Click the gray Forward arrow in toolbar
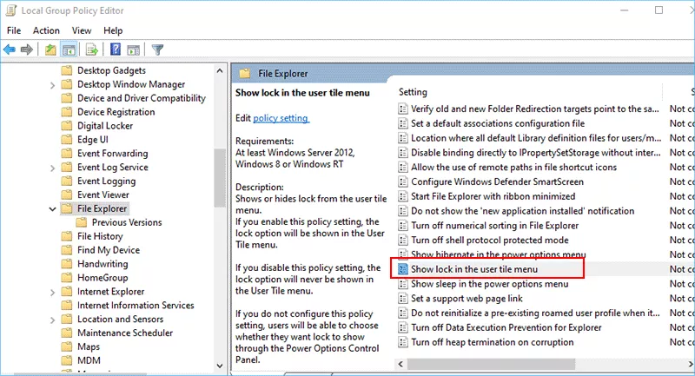Image resolution: width=695 pixels, height=376 pixels. (x=28, y=49)
